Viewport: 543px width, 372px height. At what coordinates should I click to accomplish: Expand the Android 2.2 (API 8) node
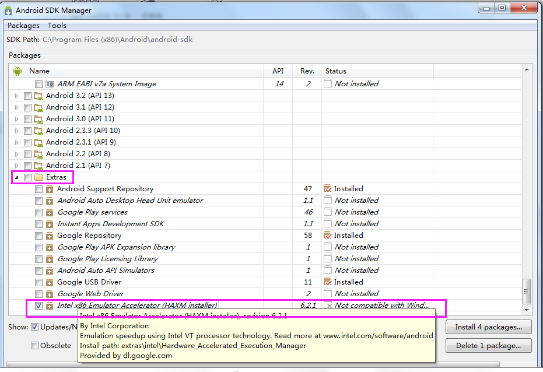[16, 155]
